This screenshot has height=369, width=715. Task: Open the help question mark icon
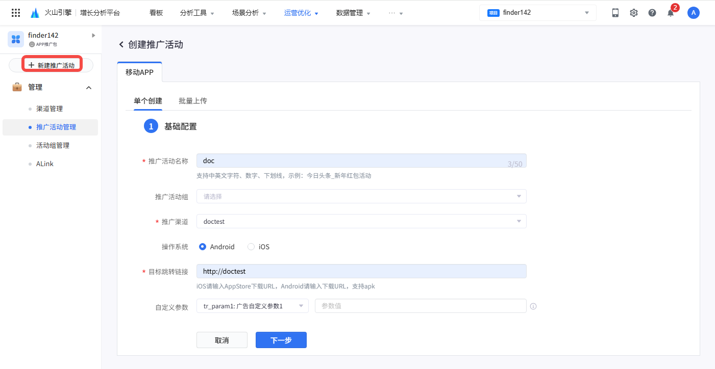pos(652,13)
